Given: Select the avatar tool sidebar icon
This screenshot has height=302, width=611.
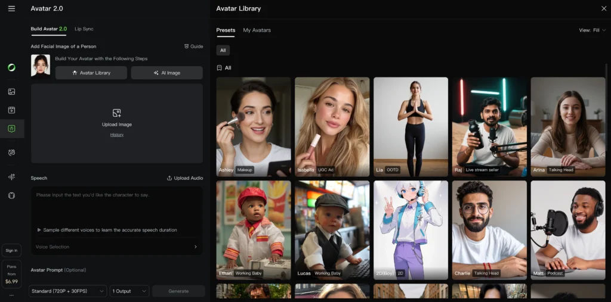Looking at the screenshot, I should click(x=11, y=129).
